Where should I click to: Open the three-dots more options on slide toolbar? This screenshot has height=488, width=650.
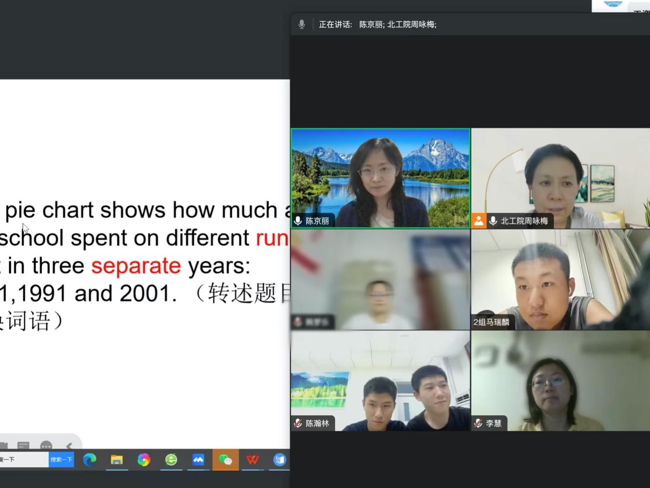46,446
